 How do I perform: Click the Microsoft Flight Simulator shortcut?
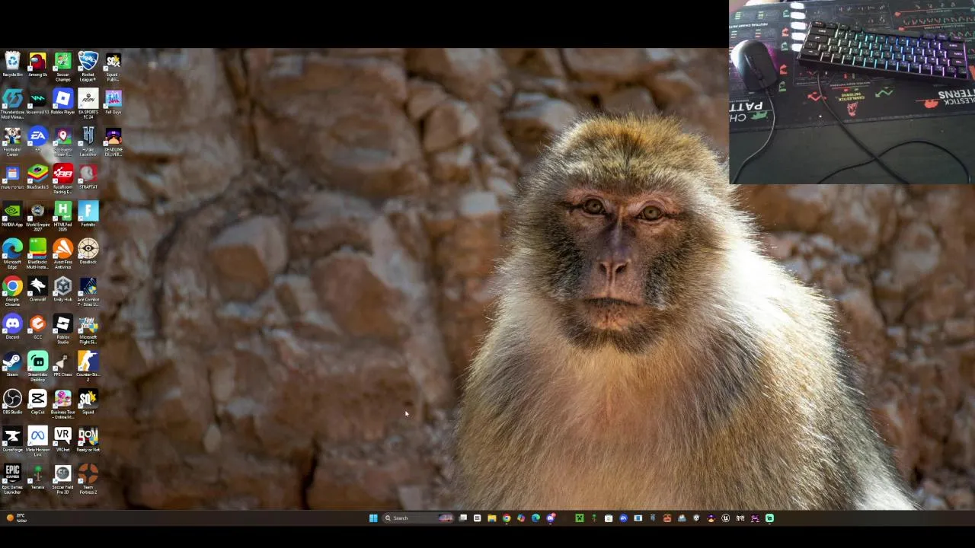click(88, 328)
